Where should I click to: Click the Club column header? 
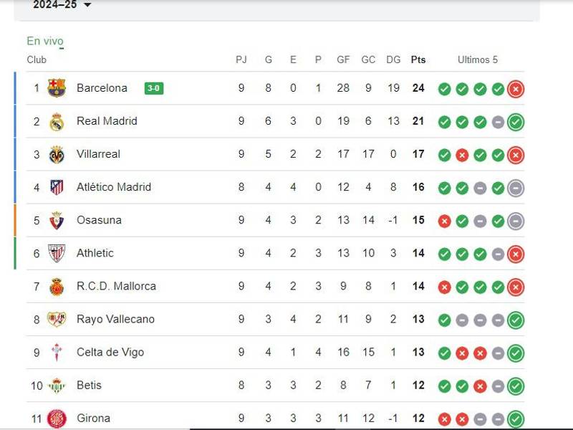click(x=37, y=59)
